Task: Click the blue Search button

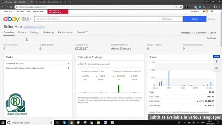Action: (x=195, y=19)
